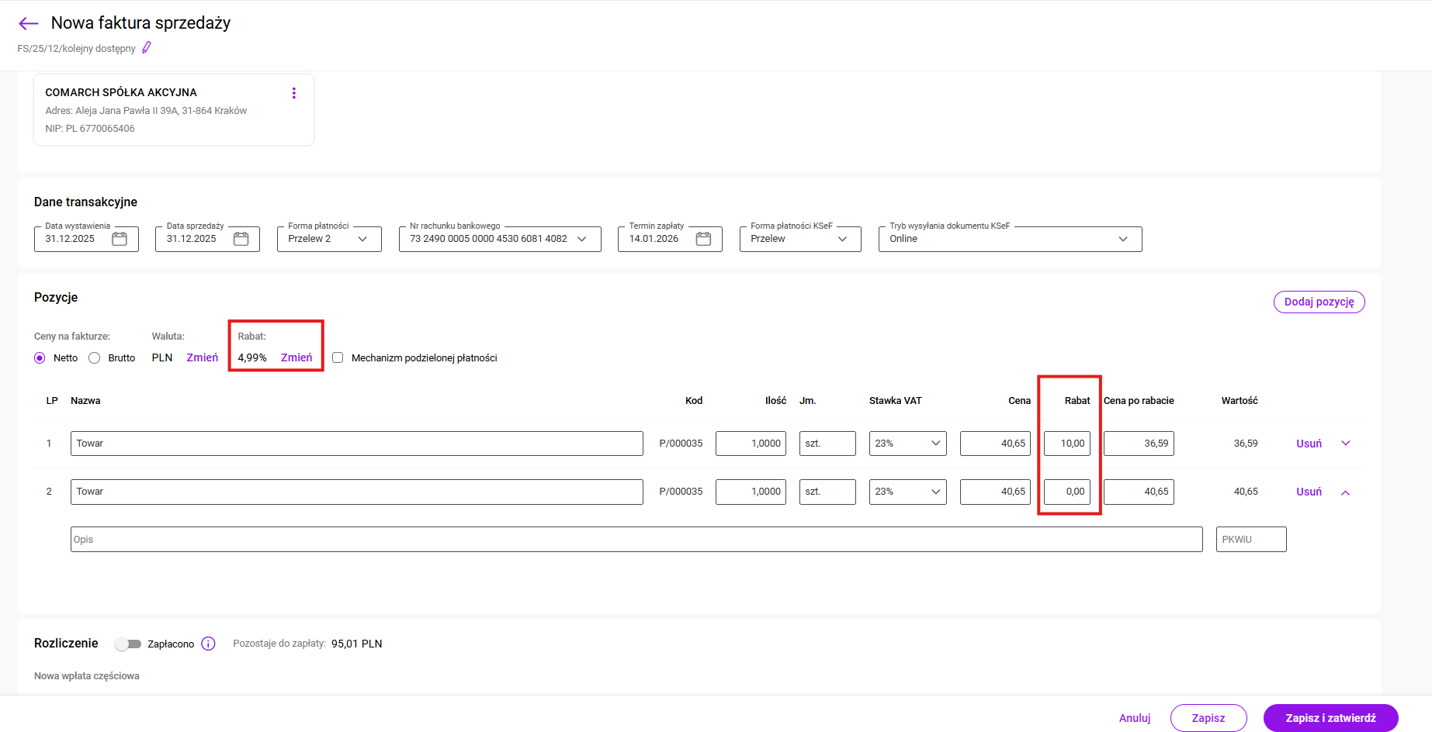Click the Opis input field
1432x732 pixels.
636,540
